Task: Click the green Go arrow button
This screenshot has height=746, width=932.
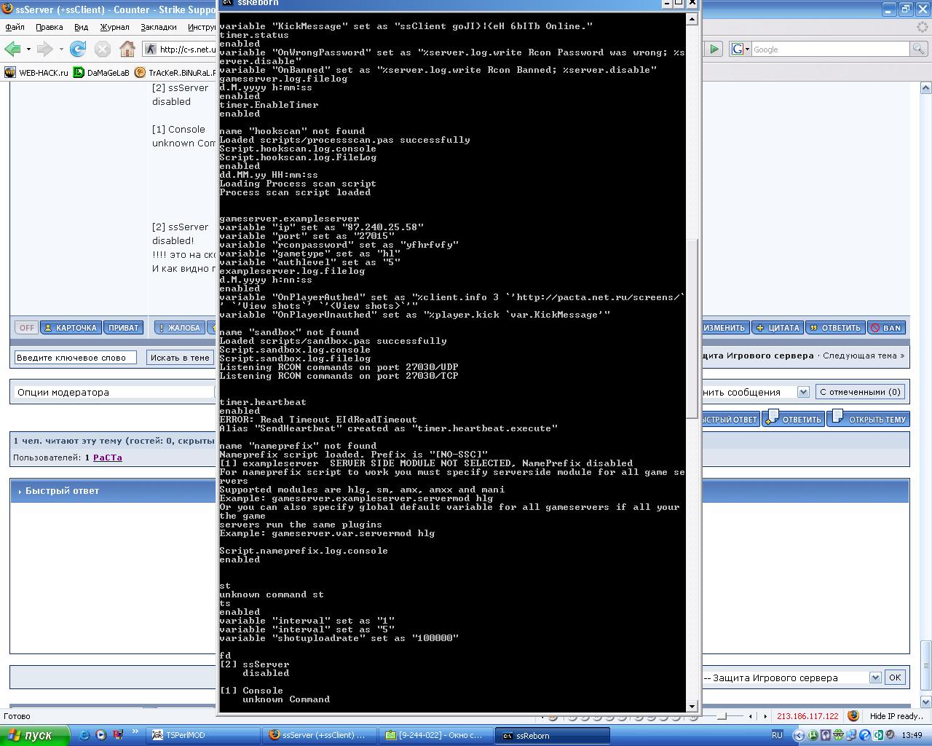Action: (714, 49)
